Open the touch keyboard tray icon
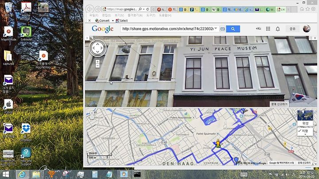319x179 pixels. pyautogui.click(x=244, y=174)
